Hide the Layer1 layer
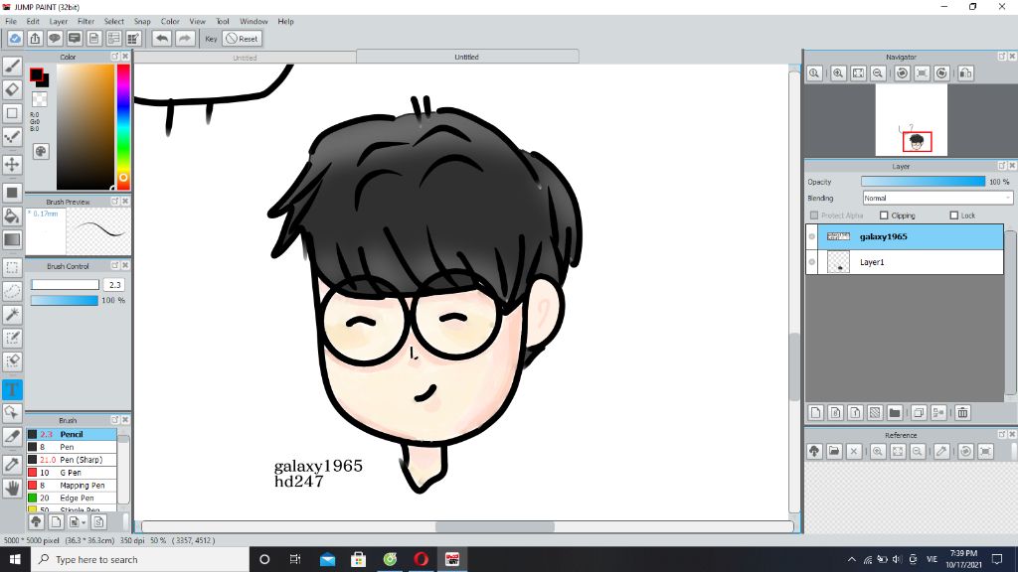 [x=812, y=262]
